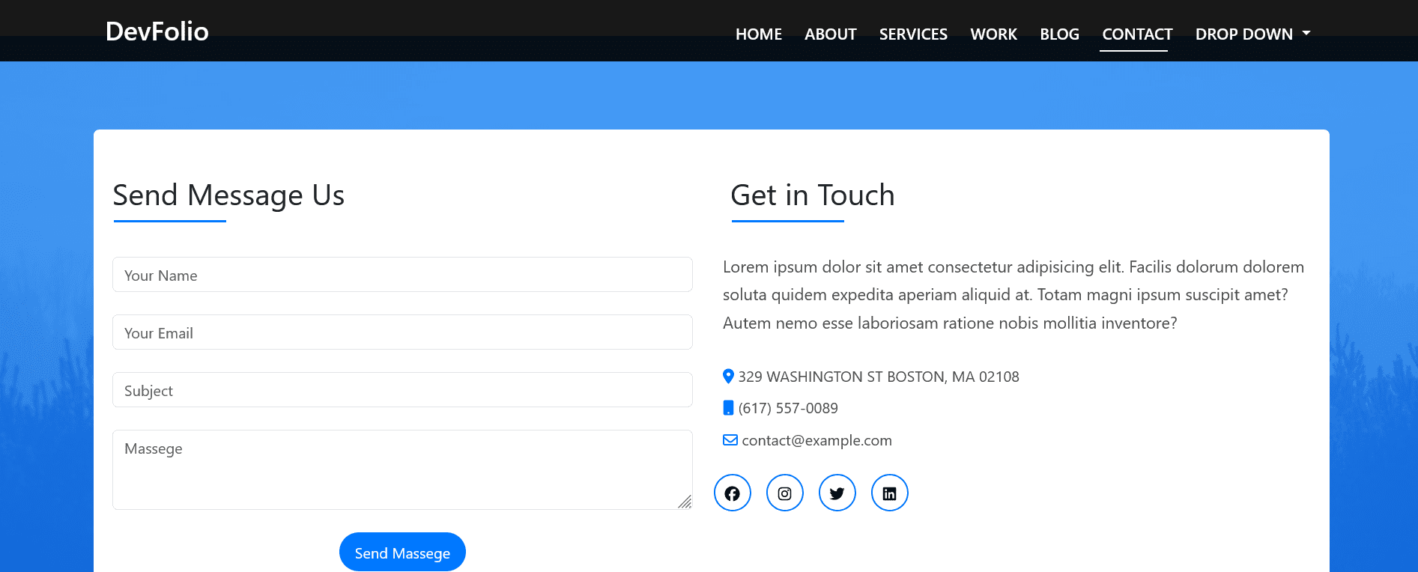This screenshot has width=1418, height=572.
Task: Visit the Blog page
Action: point(1059,34)
